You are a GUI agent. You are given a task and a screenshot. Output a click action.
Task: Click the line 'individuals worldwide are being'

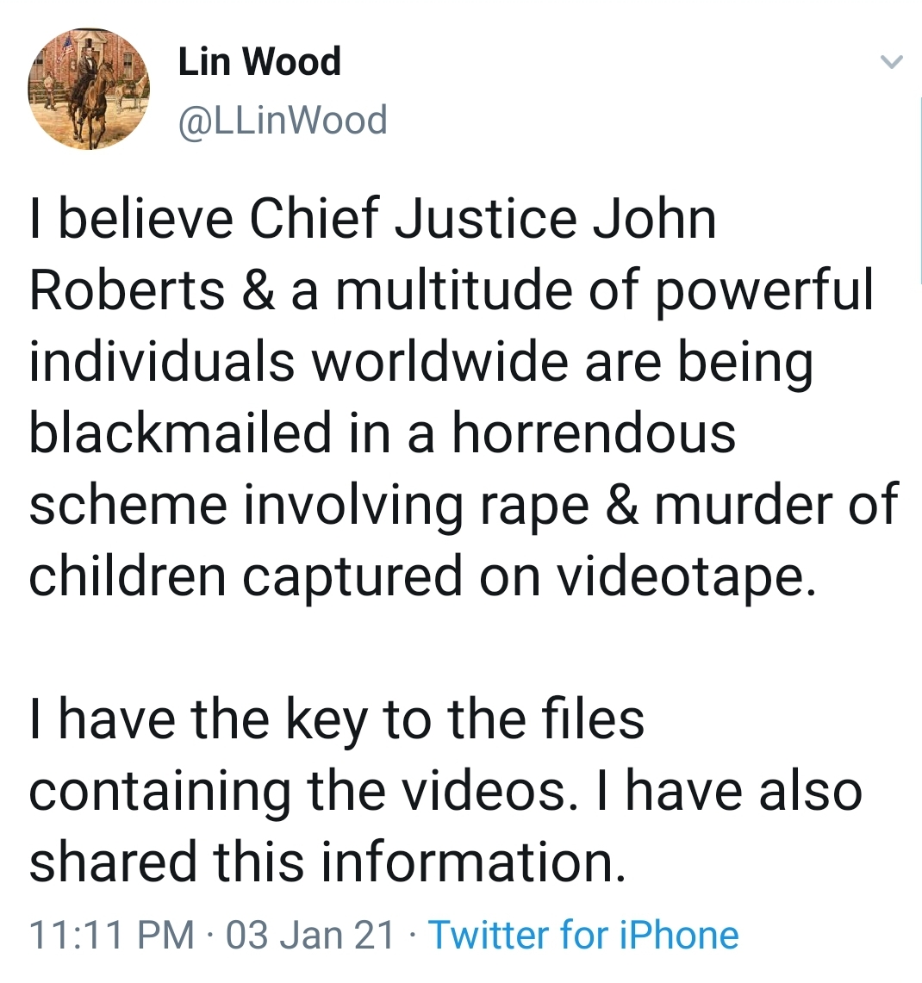tap(421, 364)
